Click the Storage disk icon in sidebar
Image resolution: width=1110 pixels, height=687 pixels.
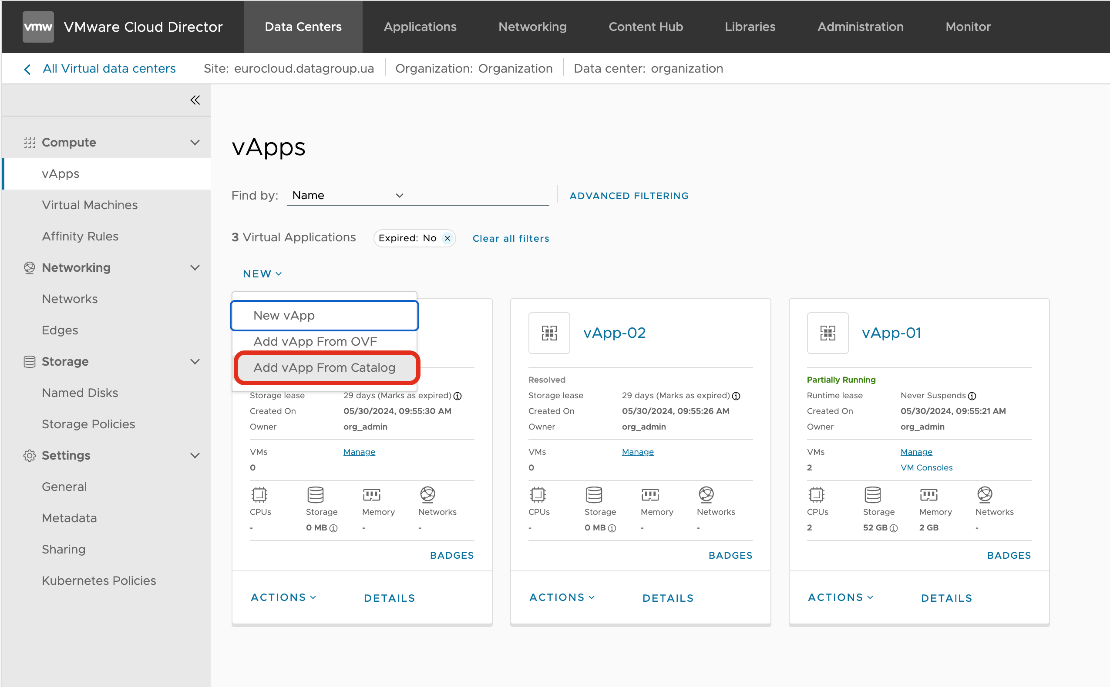coord(30,362)
